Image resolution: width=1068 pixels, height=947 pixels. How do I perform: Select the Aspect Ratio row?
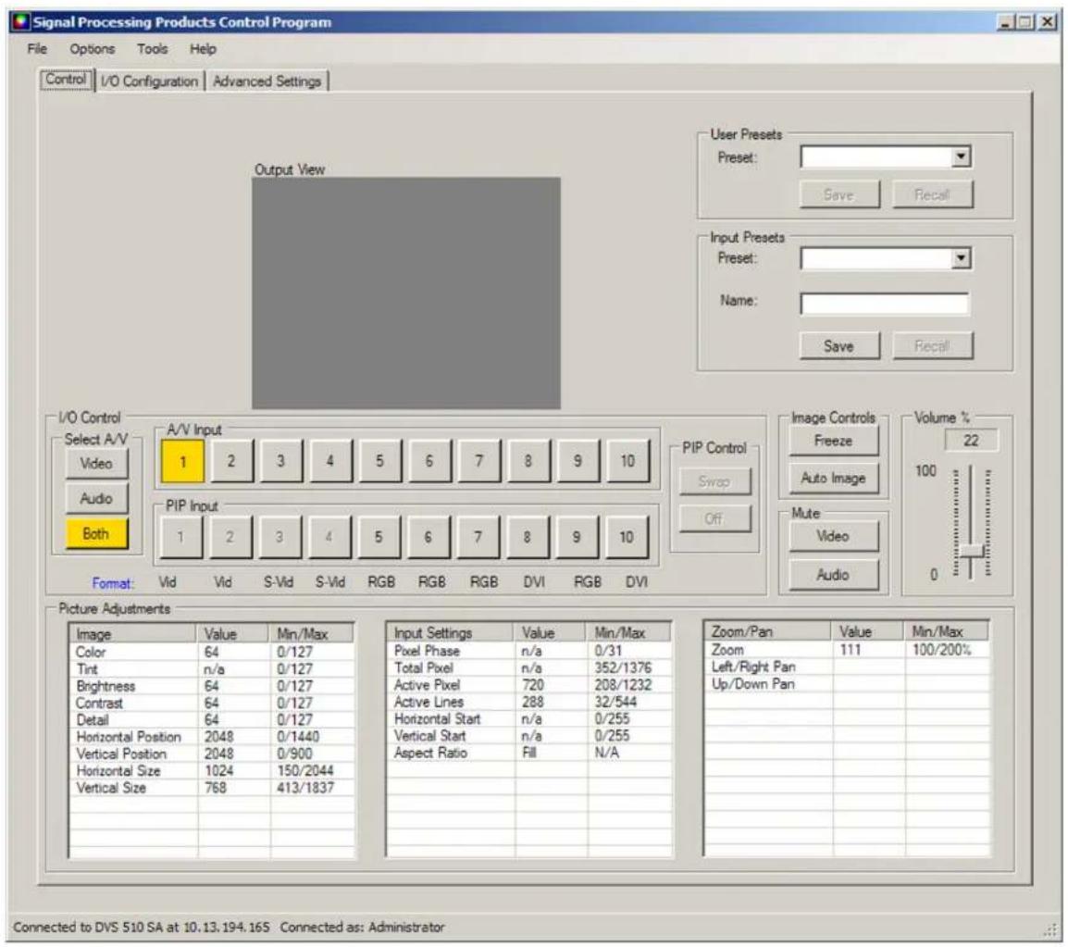pos(528,753)
